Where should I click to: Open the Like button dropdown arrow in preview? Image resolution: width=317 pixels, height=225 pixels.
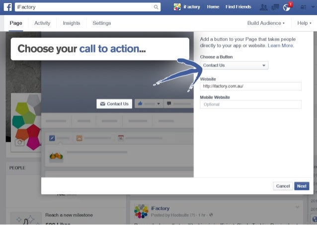[158, 104]
